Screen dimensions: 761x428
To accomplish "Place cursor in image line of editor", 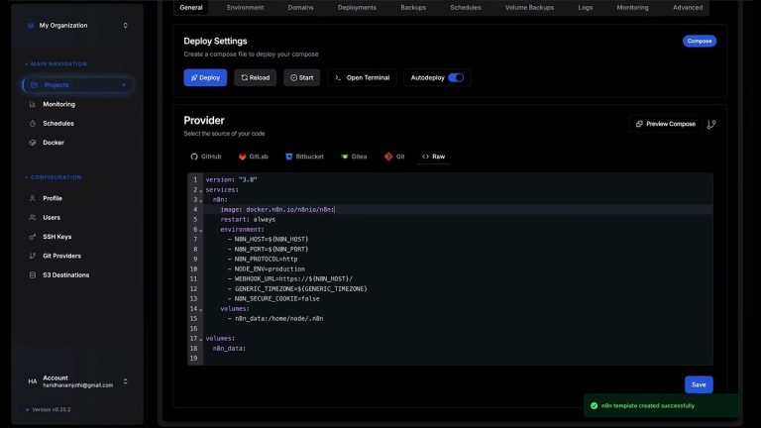I will [458, 210].
